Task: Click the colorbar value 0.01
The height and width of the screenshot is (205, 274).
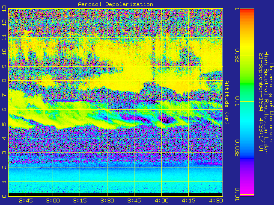Action: [237, 194]
